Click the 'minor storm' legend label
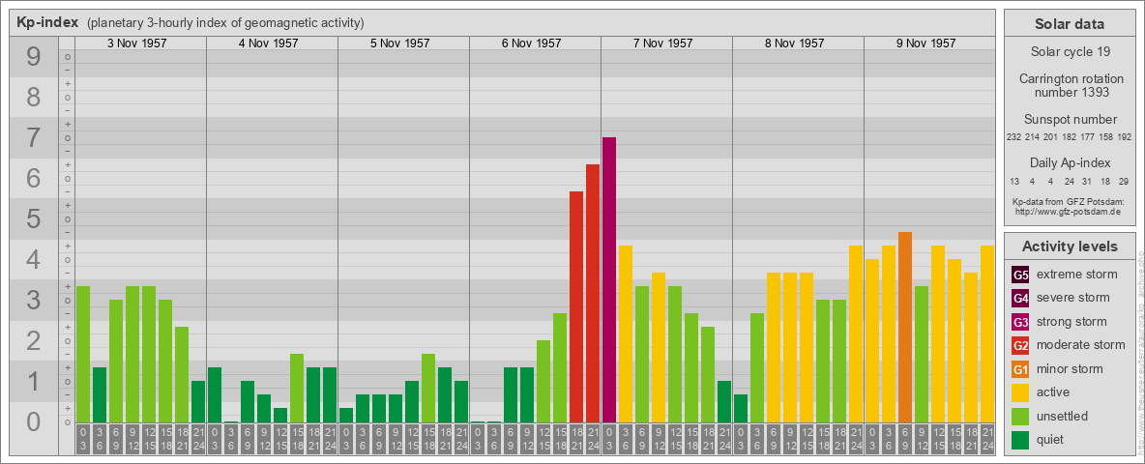This screenshot has height=464, width=1145. pos(1070,368)
